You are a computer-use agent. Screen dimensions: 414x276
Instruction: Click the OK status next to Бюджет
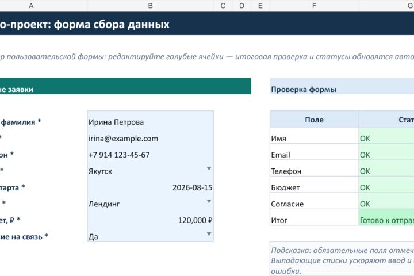(x=386, y=185)
